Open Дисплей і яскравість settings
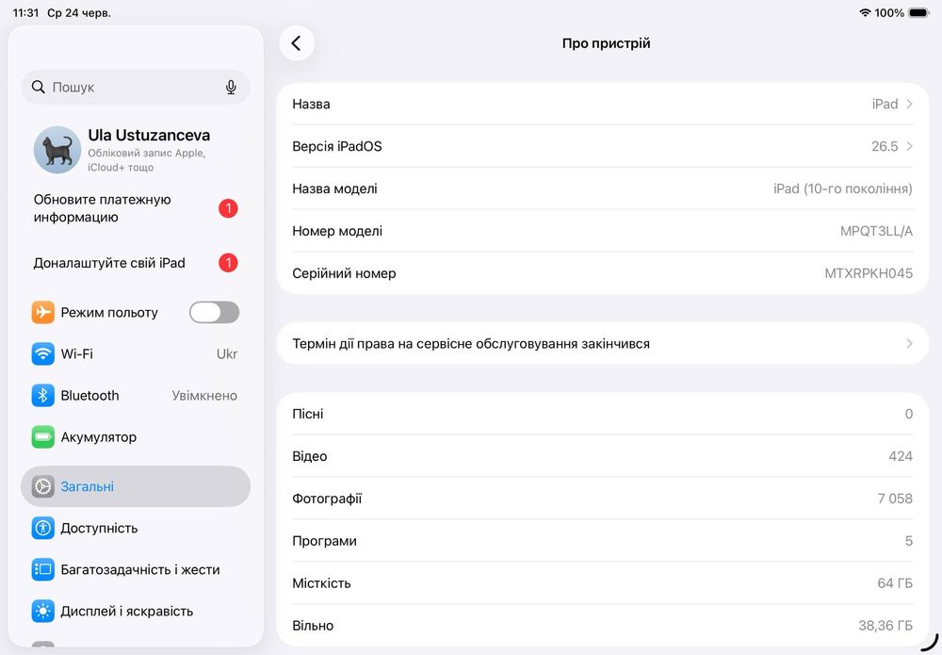The width and height of the screenshot is (942, 655). coord(136,611)
